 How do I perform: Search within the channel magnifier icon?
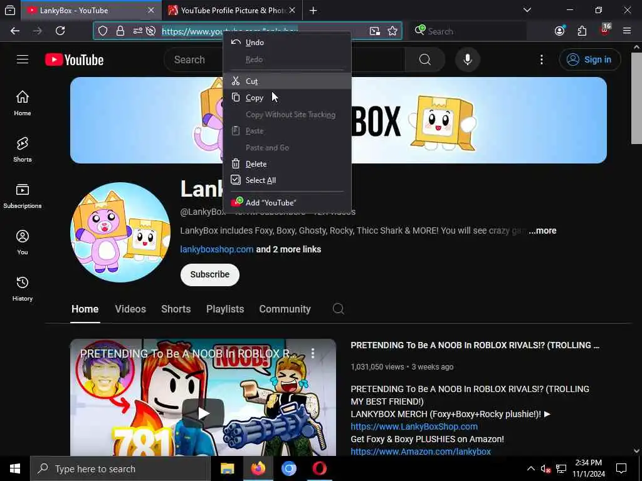pyautogui.click(x=338, y=309)
